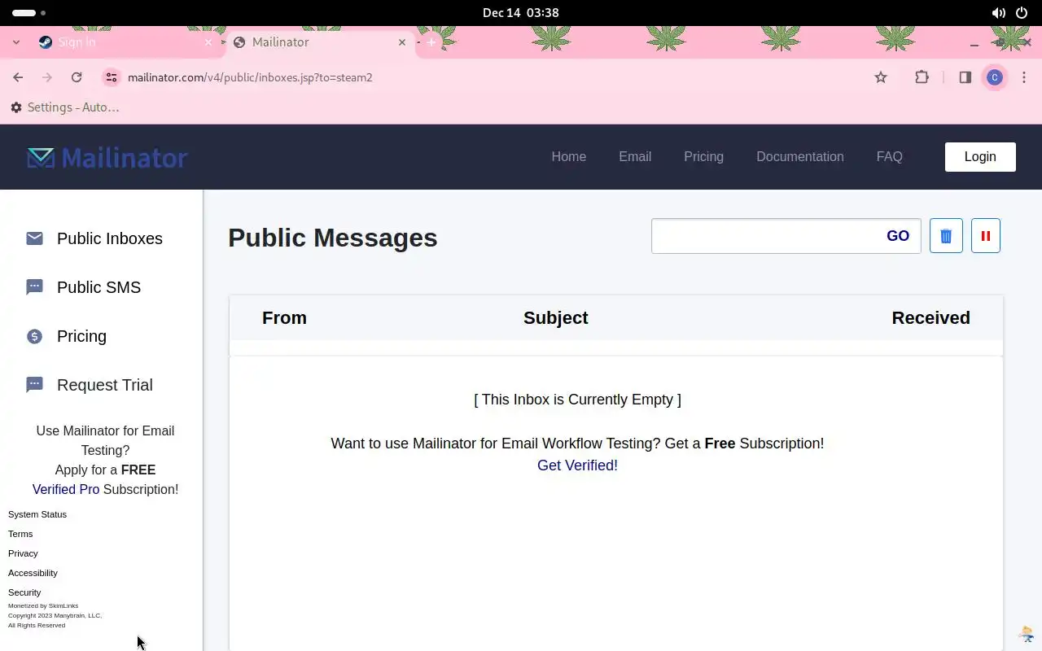This screenshot has width=1042, height=651.
Task: Open the Accessibility footer link
Action: 33,573
